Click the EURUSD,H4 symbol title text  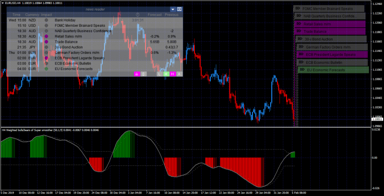tap(12, 3)
